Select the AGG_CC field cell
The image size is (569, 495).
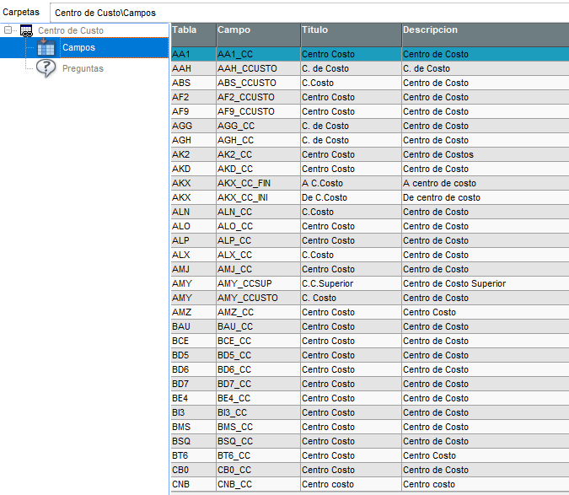259,126
